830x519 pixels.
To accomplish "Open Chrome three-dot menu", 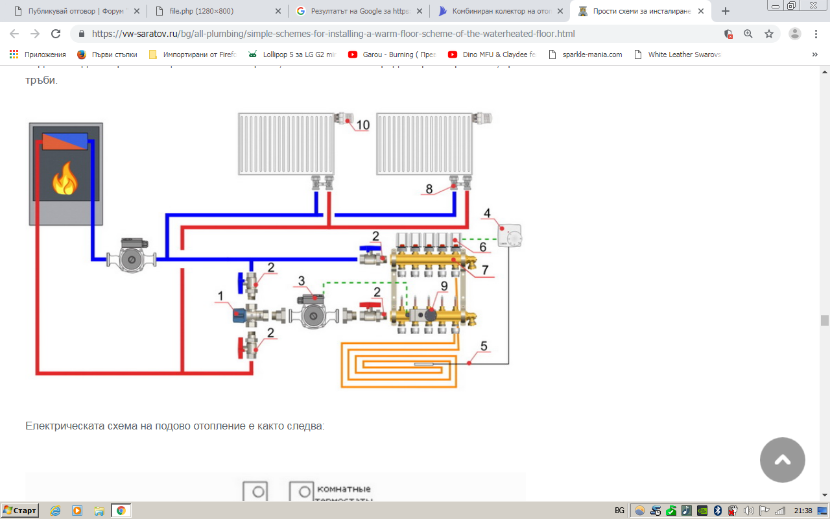I will coord(816,34).
